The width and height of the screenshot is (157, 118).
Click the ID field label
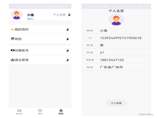tap(90, 38)
